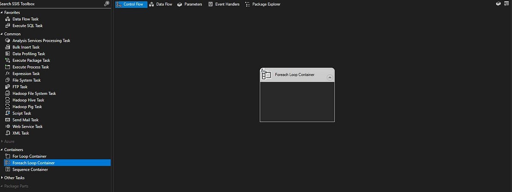Collapse the Favorites section

tap(2, 13)
